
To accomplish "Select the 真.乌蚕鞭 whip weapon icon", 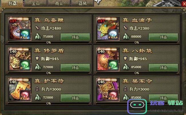I will [x=20, y=29].
